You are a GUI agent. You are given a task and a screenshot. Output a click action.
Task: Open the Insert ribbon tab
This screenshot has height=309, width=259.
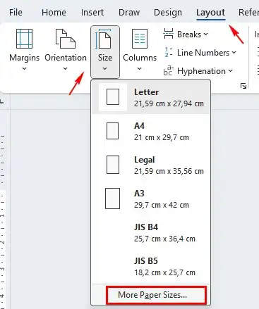[92, 13]
